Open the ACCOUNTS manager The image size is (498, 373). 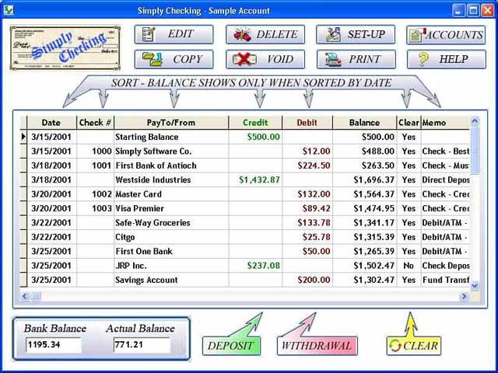(446, 34)
